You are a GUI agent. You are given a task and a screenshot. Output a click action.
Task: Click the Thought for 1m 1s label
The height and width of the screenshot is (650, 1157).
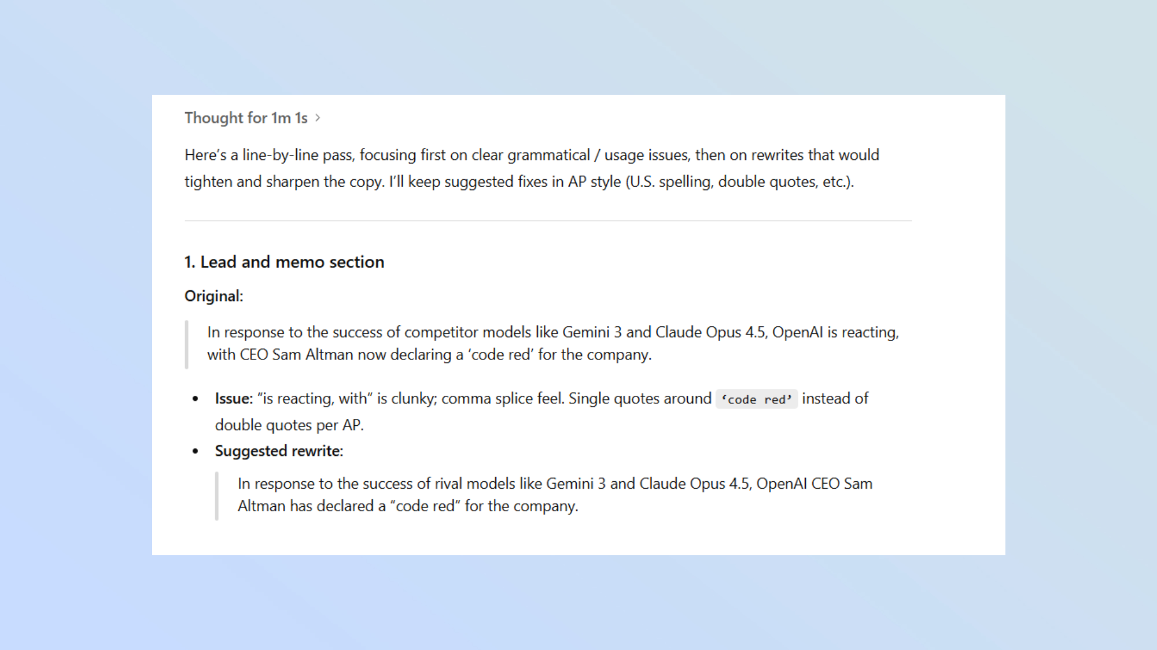248,117
